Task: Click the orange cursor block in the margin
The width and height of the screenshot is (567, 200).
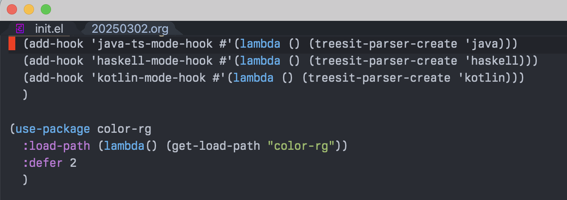Action: 12,44
